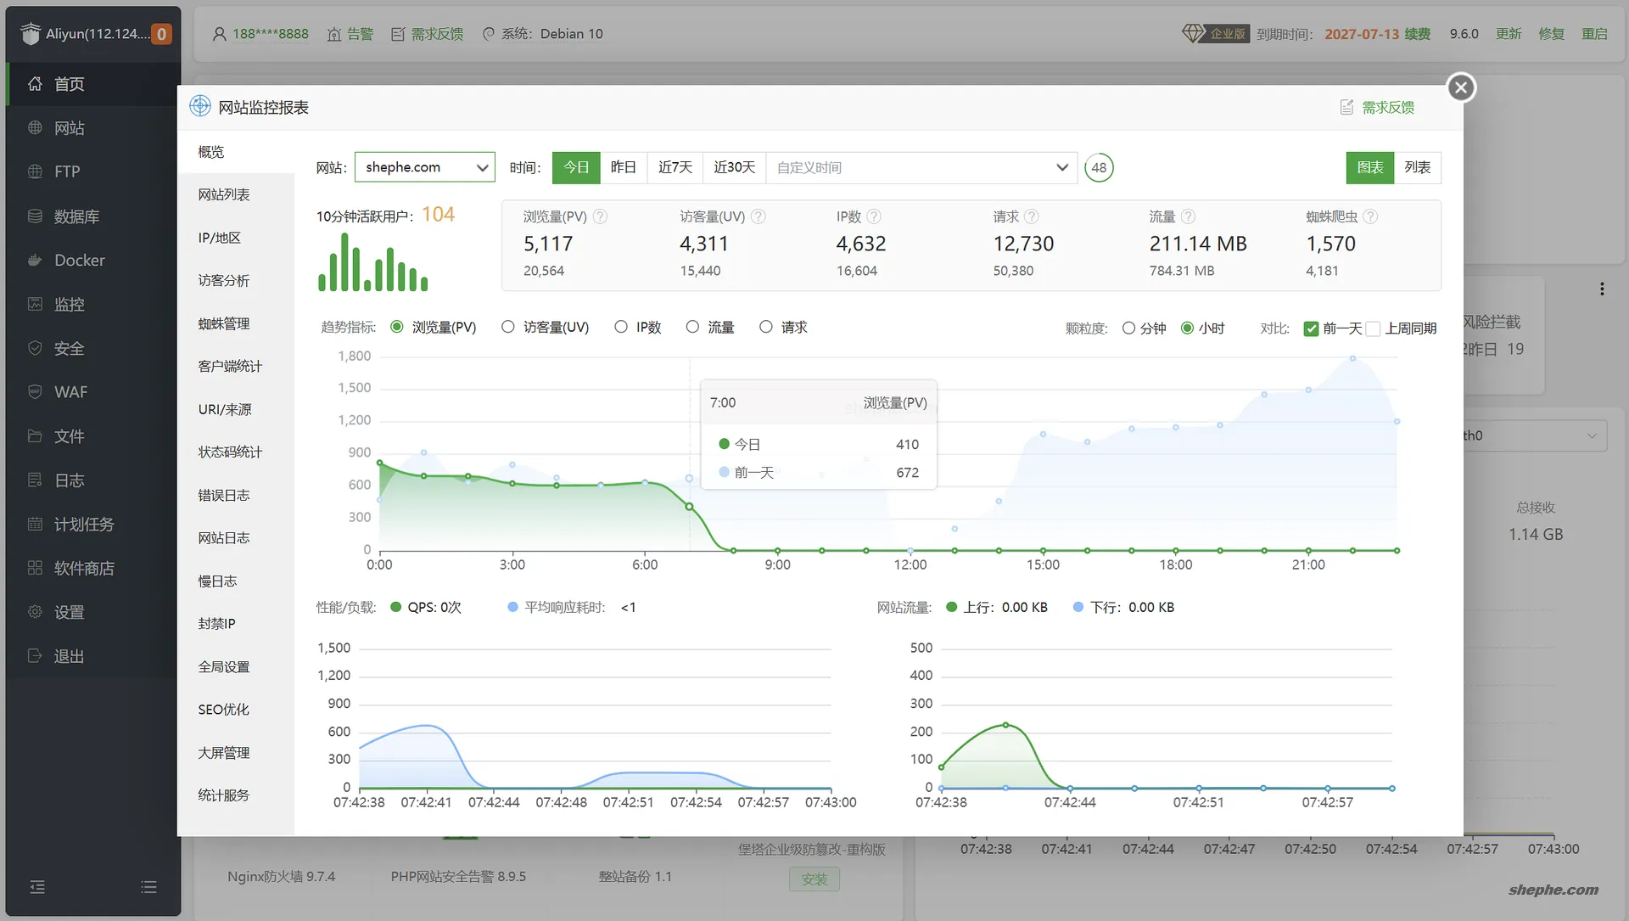The height and width of the screenshot is (921, 1629).
Task: Click the help icon beside 浏览量(PV)
Action: point(600,216)
